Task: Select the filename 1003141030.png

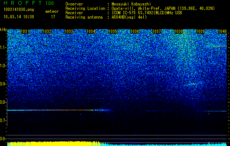Action: tap(19, 9)
